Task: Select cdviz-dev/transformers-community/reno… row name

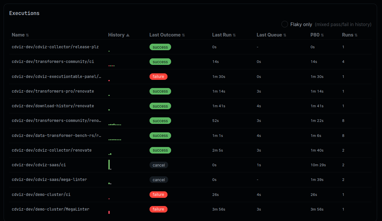Action: pyautogui.click(x=56, y=121)
